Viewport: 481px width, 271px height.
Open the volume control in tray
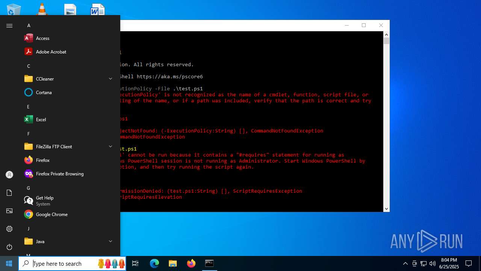pyautogui.click(x=433, y=263)
